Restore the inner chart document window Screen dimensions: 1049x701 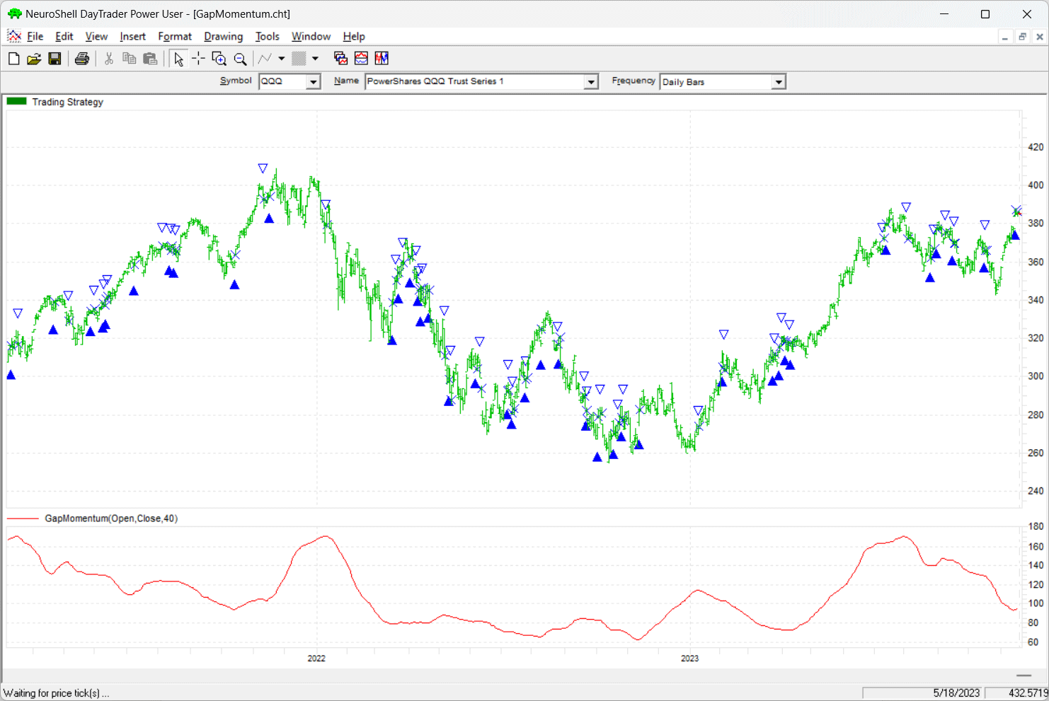[1022, 37]
